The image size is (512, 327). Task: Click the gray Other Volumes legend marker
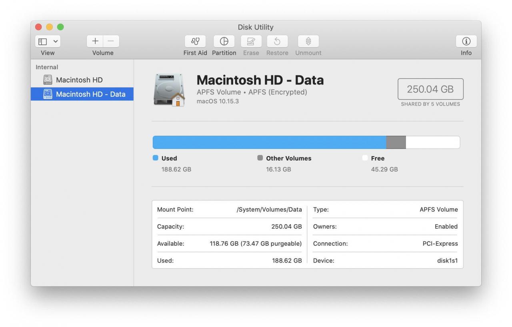coord(260,158)
